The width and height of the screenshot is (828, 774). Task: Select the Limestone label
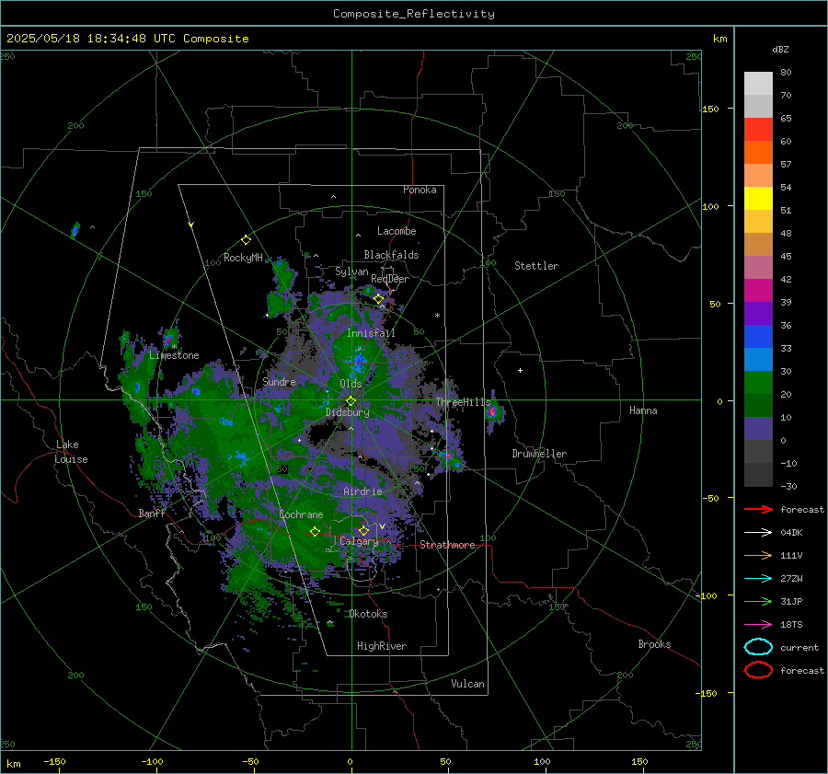pyautogui.click(x=174, y=355)
